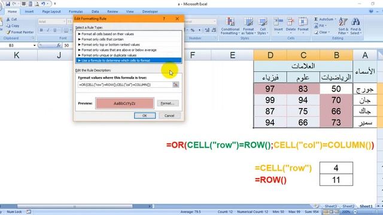Select 'Use a formula to determine which cells to format'
The image size is (383, 215).
[129, 60]
